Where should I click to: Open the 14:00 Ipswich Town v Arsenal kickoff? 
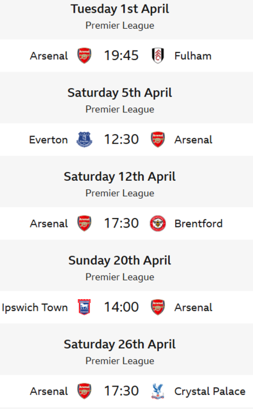[x=121, y=307]
